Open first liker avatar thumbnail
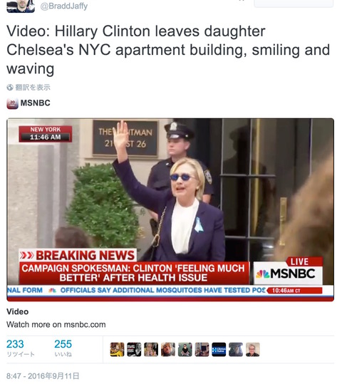Screen dimensions: 342x384 click(117, 350)
